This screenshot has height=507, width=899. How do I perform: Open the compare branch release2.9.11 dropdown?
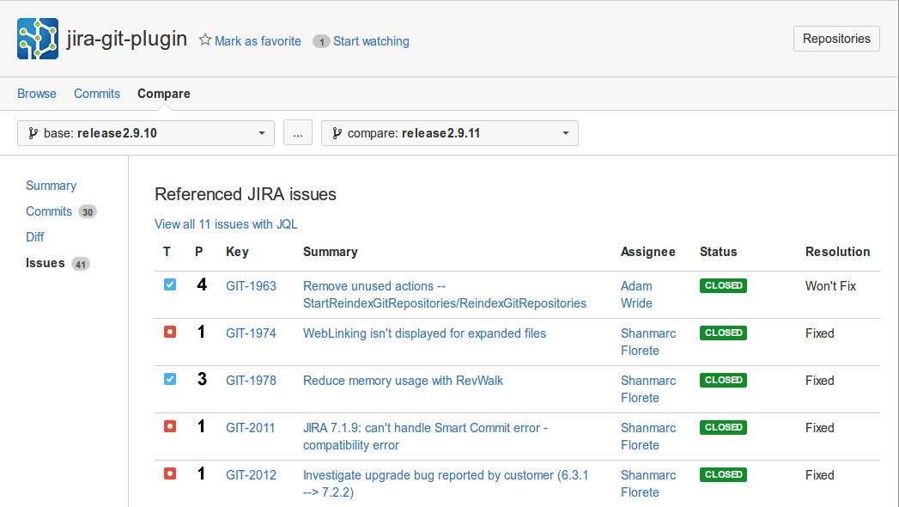[450, 133]
